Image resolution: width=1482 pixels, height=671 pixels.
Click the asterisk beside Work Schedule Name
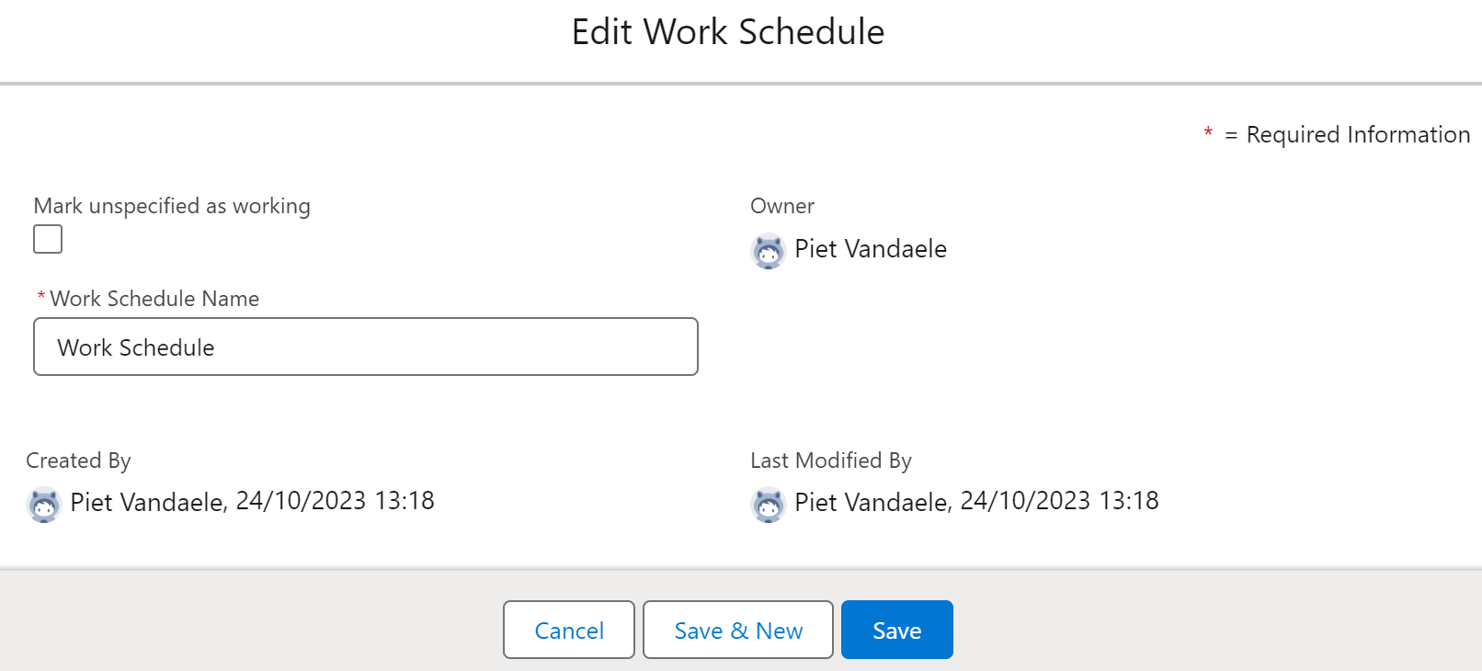click(41, 297)
